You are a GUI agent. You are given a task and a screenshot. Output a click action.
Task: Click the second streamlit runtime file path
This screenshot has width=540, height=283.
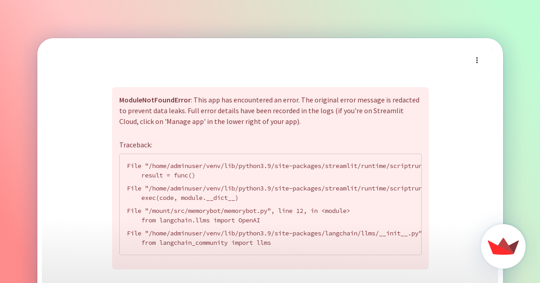point(274,188)
